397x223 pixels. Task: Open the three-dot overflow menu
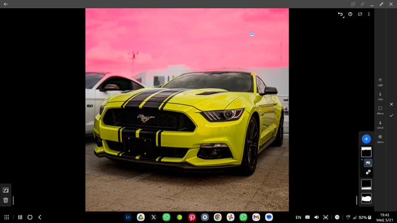pyautogui.click(x=369, y=14)
